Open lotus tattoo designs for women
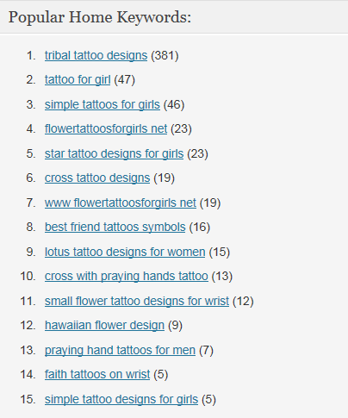The image size is (348, 418). 125,252
